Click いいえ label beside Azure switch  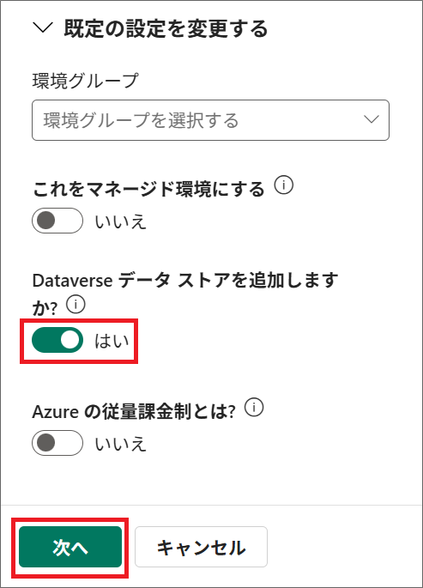[120, 444]
